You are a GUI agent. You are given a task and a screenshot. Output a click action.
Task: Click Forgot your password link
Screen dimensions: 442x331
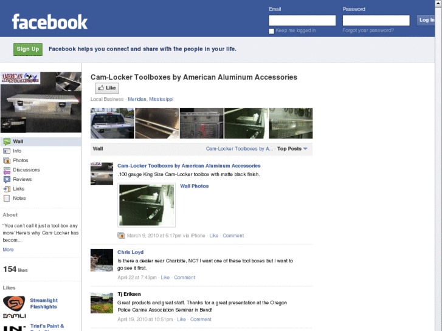point(368,30)
